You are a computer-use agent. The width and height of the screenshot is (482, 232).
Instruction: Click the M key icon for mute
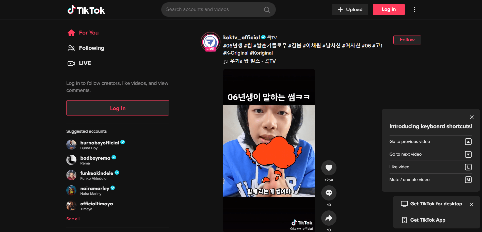pyautogui.click(x=468, y=180)
